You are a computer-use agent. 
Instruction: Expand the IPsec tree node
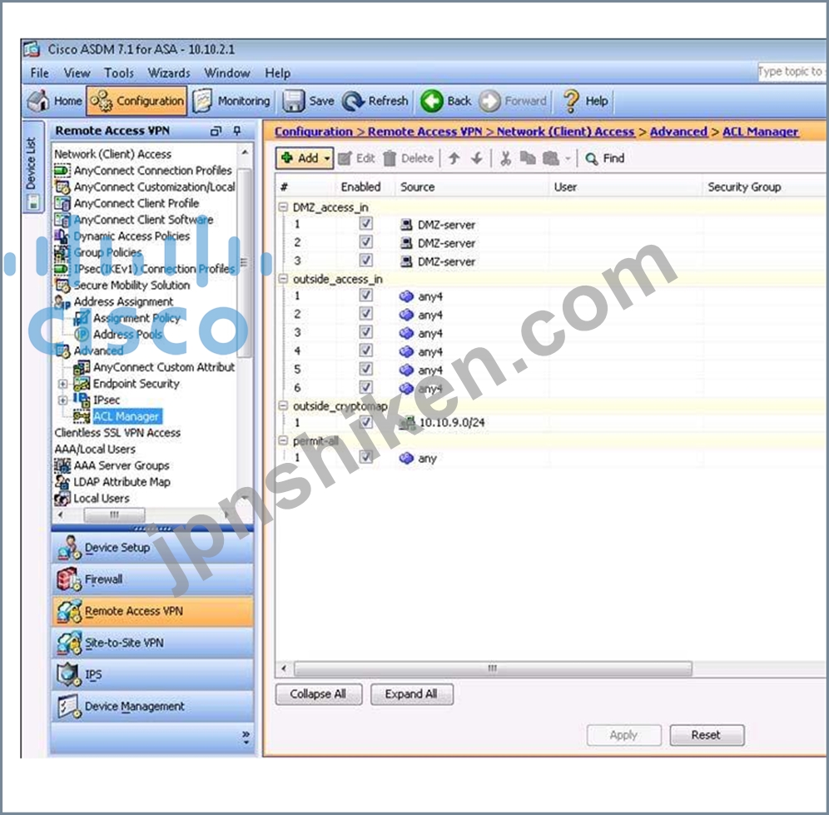pyautogui.click(x=62, y=400)
